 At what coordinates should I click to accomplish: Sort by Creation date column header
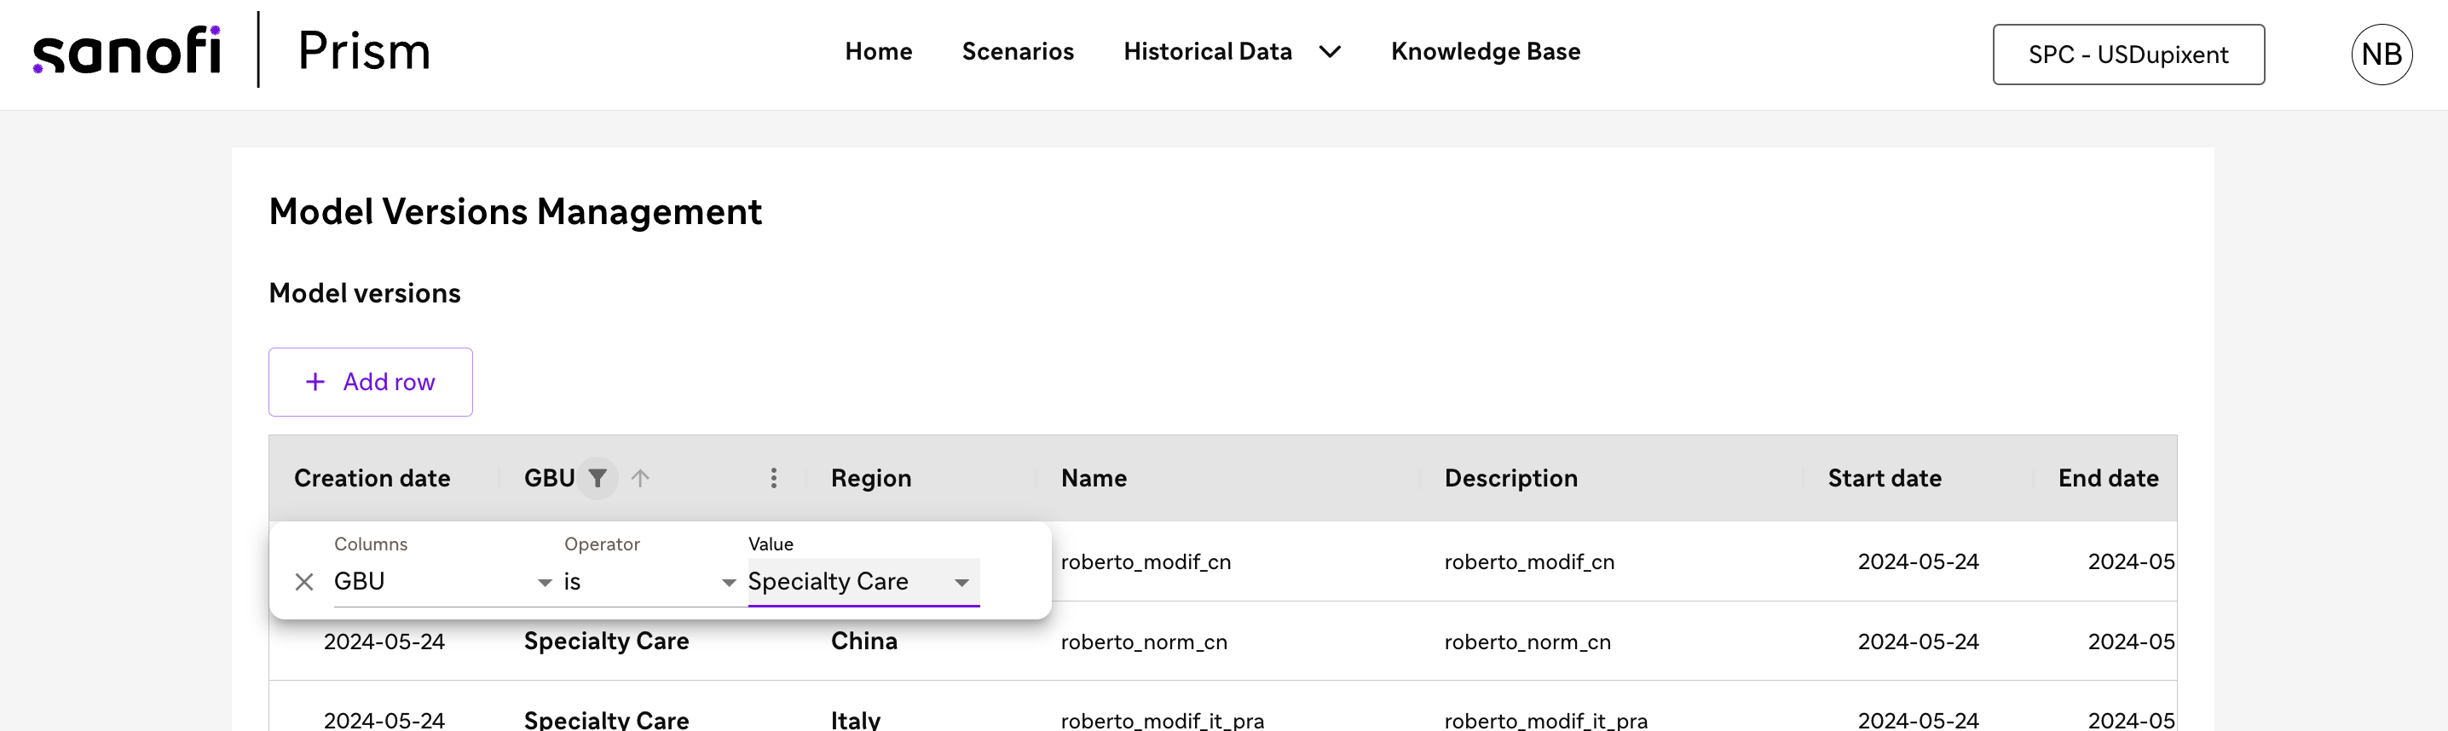point(372,477)
